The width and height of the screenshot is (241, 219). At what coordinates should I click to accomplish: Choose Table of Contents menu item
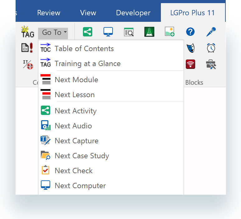point(111,49)
